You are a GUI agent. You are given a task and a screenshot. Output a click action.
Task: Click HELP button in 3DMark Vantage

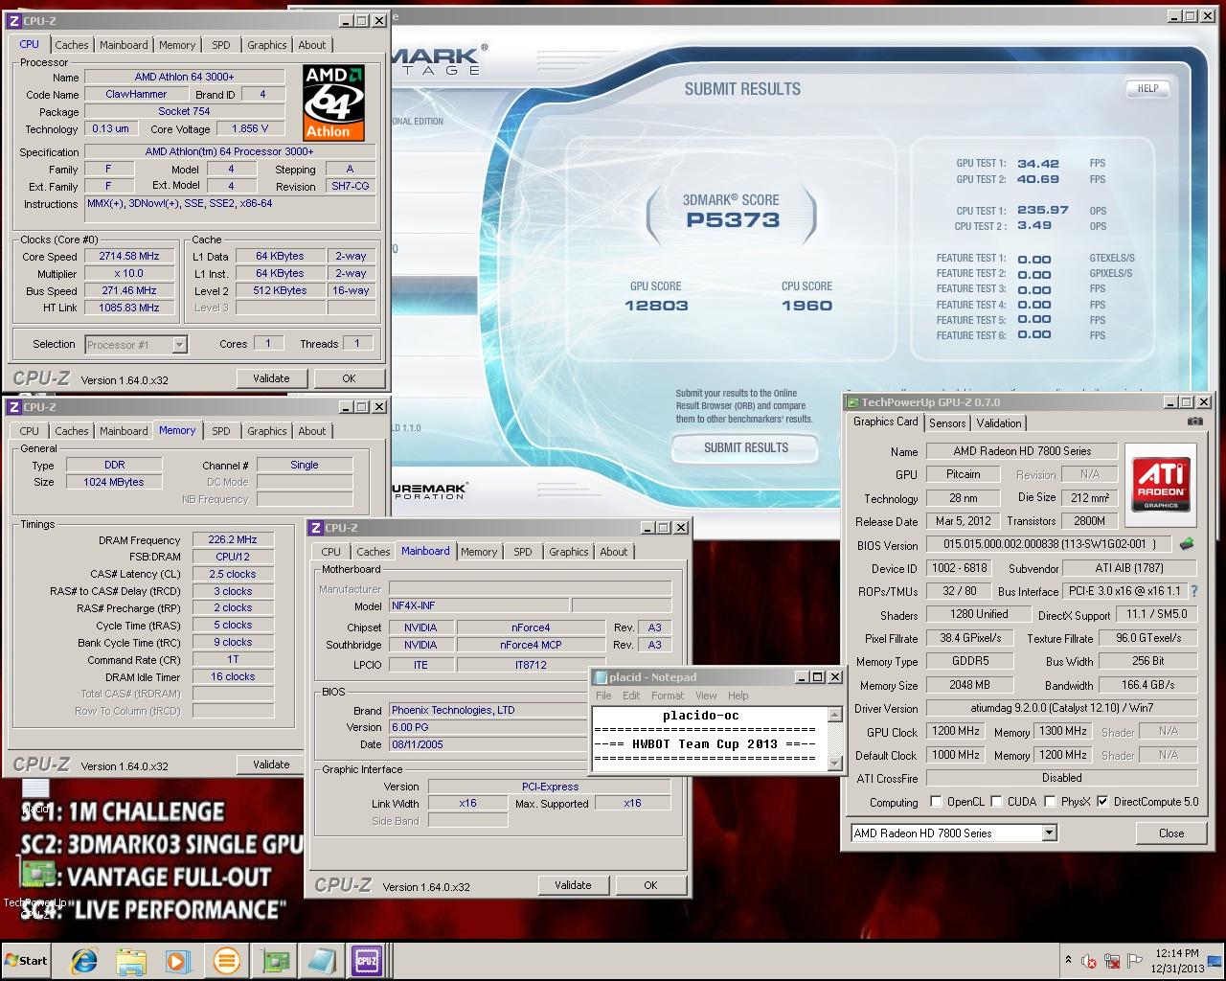pos(1147,88)
